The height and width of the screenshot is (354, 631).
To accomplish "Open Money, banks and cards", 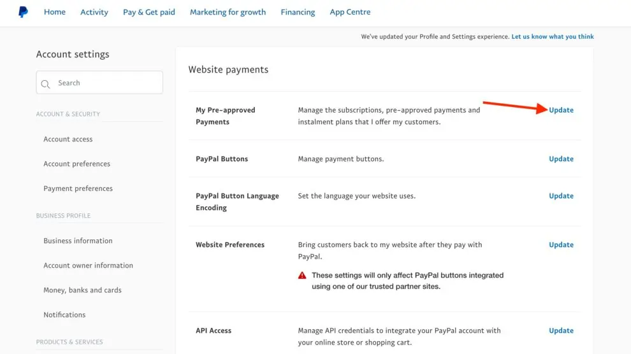I will click(82, 290).
